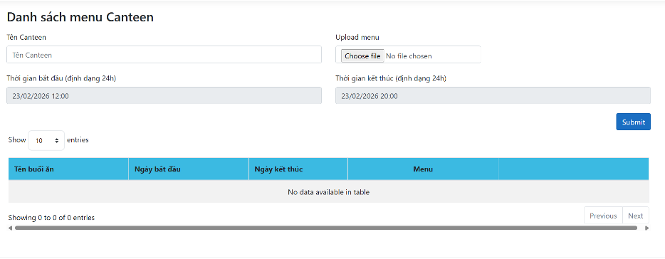This screenshot has width=665, height=259.
Task: Click the Tên Canteen input field
Action: [x=164, y=55]
